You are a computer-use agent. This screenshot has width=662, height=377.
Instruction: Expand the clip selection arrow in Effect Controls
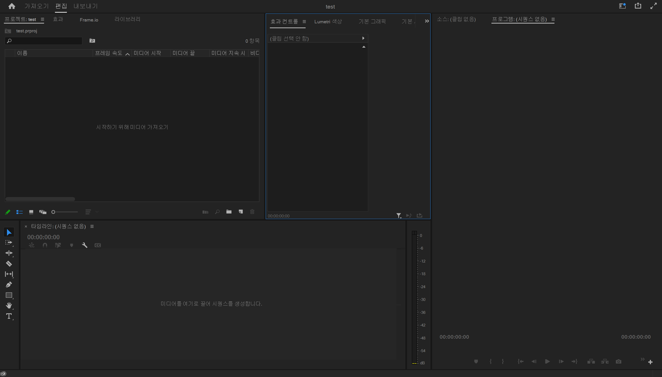click(363, 38)
